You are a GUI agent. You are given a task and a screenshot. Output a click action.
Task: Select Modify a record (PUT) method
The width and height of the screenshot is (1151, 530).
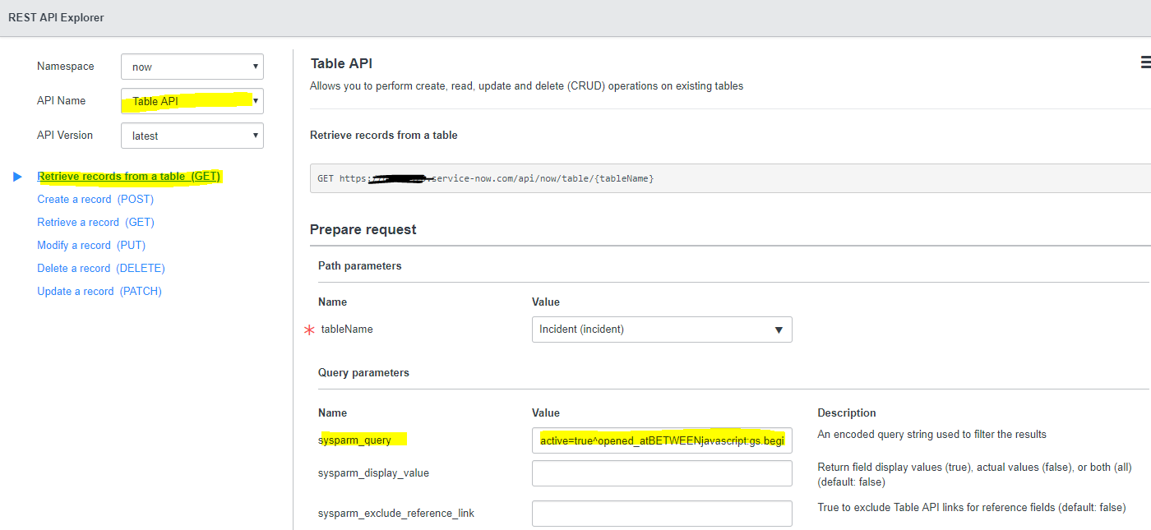tap(91, 246)
